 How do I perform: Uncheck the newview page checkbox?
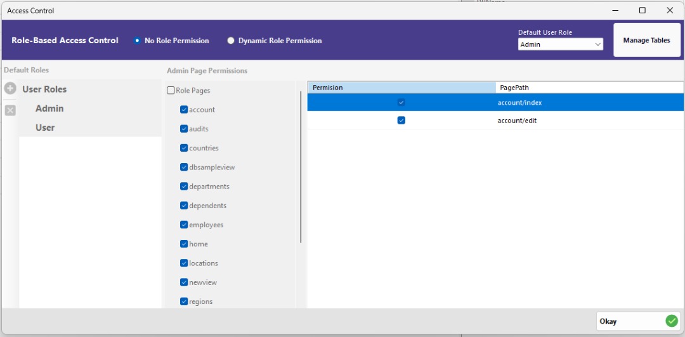click(x=184, y=283)
